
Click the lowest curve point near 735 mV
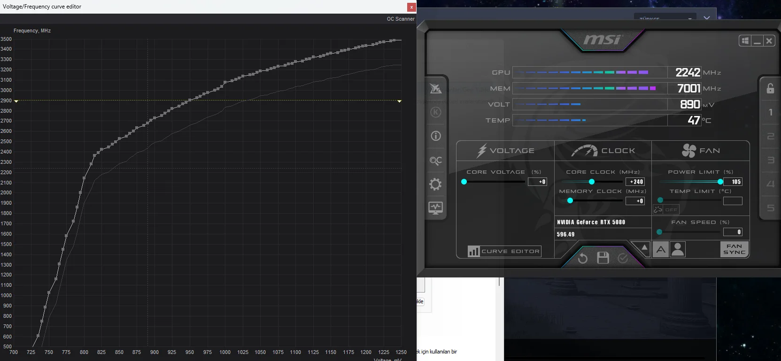click(x=38, y=336)
